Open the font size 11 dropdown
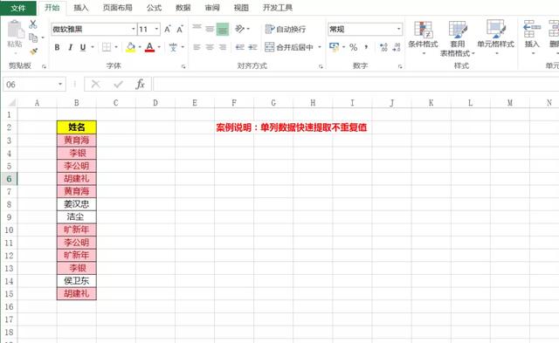 (156, 29)
